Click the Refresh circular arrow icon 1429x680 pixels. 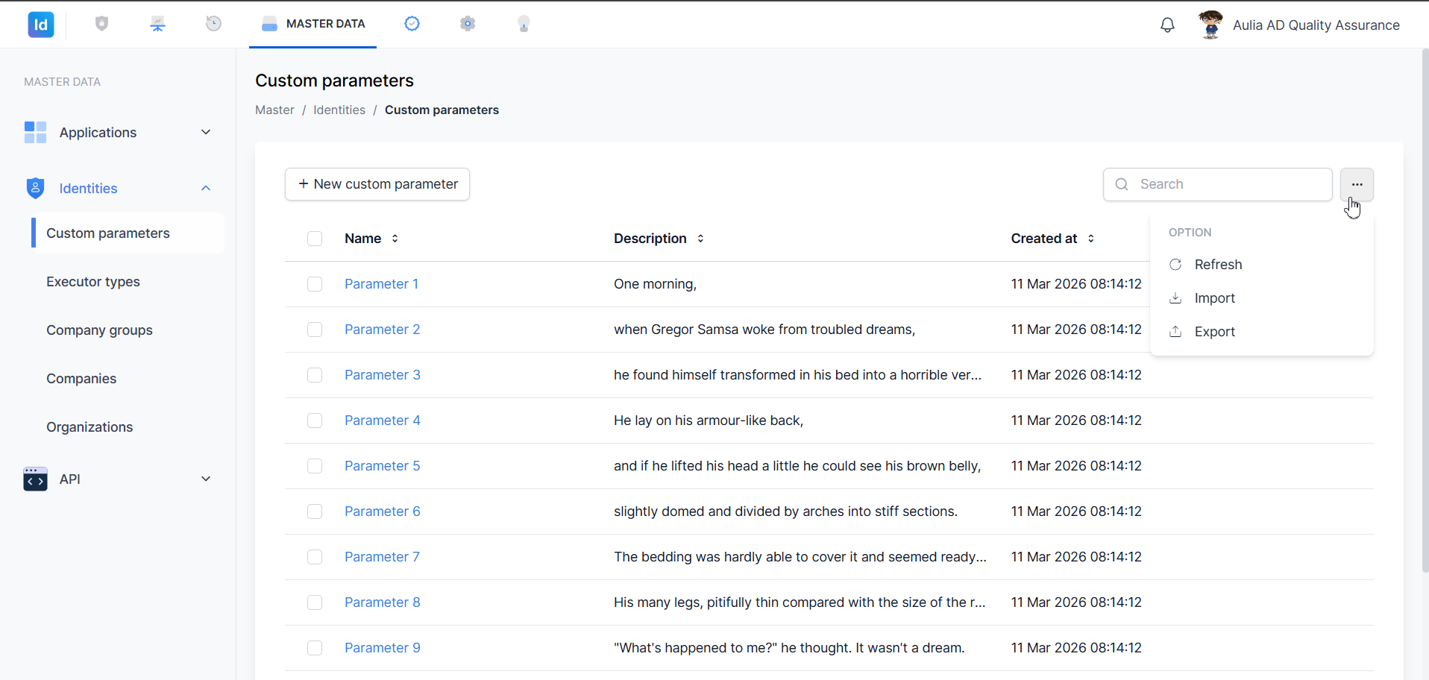[x=1175, y=265]
